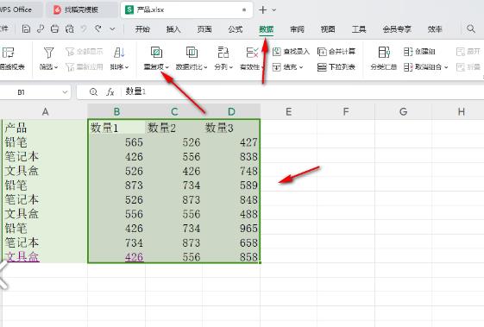The image size is (484, 327).
Task: Click the 有效性 data validity icon
Action: (252, 53)
